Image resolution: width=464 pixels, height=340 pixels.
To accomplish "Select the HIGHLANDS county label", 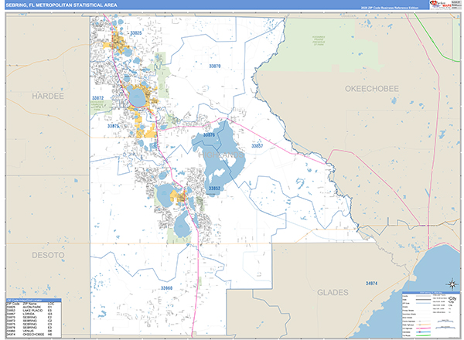I will 221,155.
